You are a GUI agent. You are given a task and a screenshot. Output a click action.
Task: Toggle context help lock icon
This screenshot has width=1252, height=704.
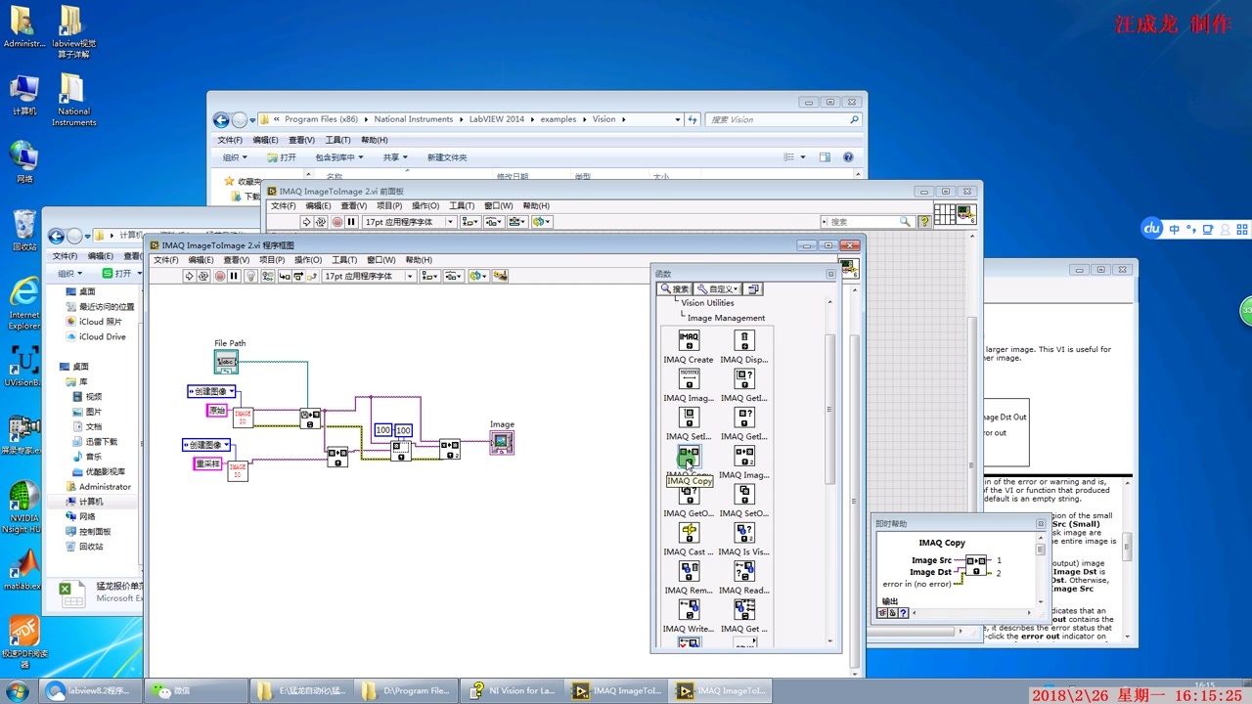coord(892,613)
